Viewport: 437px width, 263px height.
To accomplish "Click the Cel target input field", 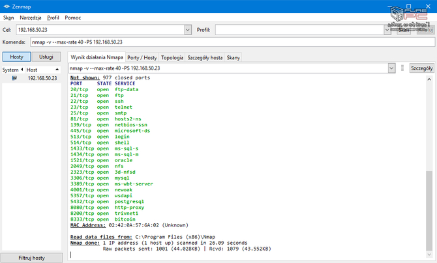I will pos(100,30).
